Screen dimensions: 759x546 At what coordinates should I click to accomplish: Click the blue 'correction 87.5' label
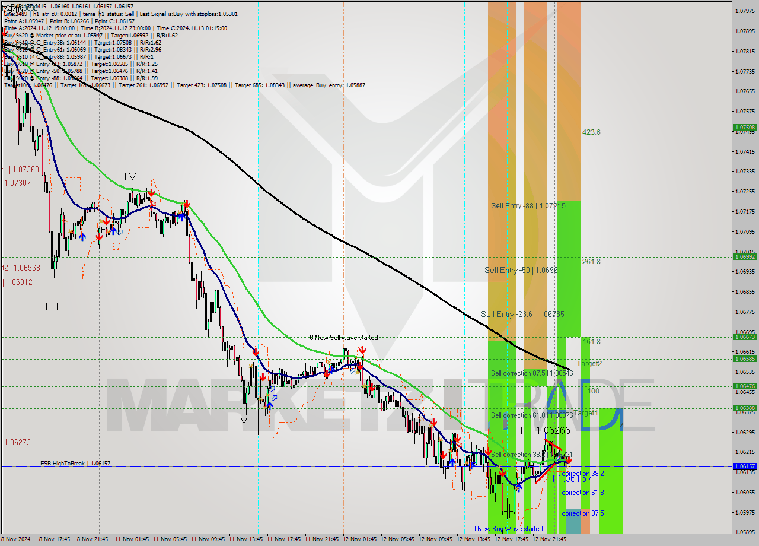(582, 513)
